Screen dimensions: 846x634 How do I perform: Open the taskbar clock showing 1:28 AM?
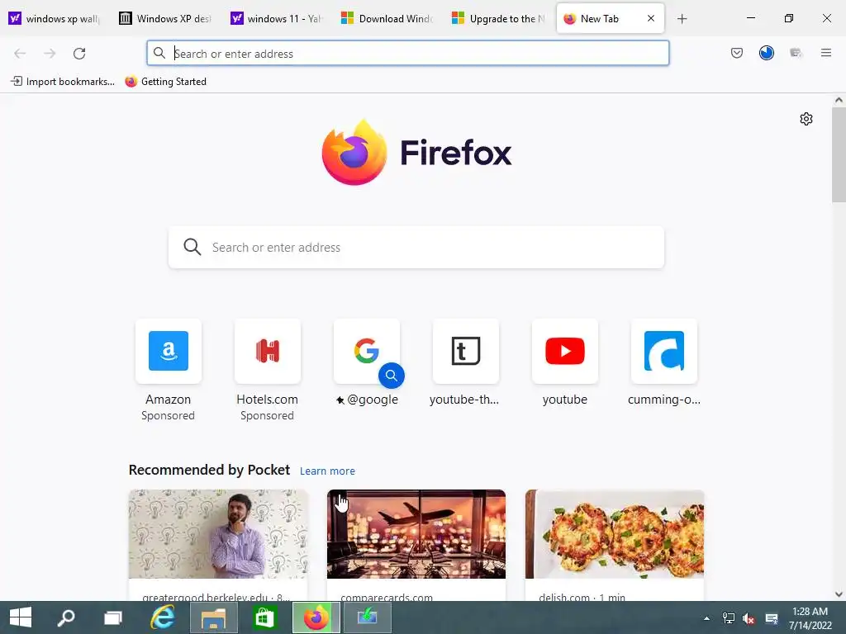coord(810,618)
